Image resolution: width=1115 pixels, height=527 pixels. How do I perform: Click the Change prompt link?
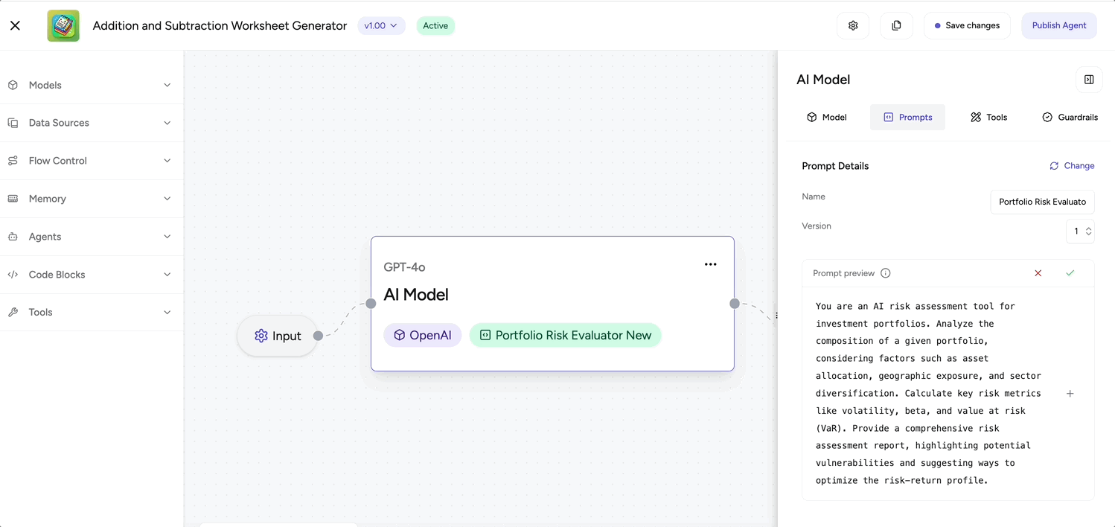pos(1072,166)
